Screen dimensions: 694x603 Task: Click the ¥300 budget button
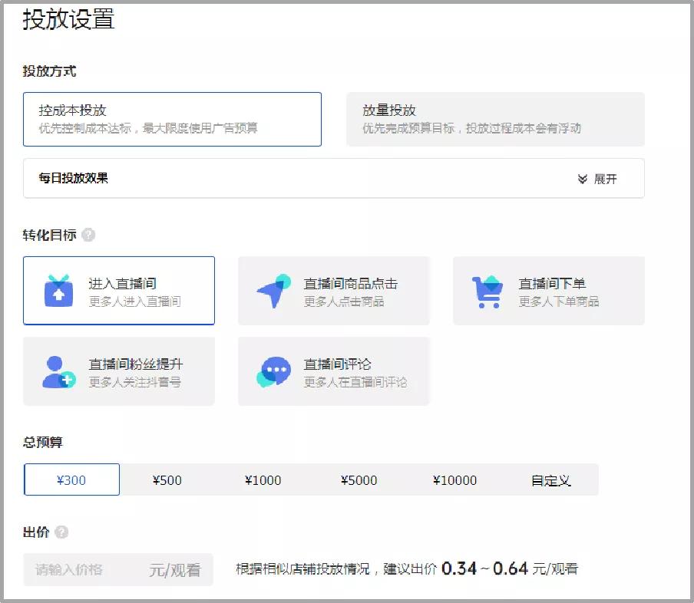coord(71,479)
